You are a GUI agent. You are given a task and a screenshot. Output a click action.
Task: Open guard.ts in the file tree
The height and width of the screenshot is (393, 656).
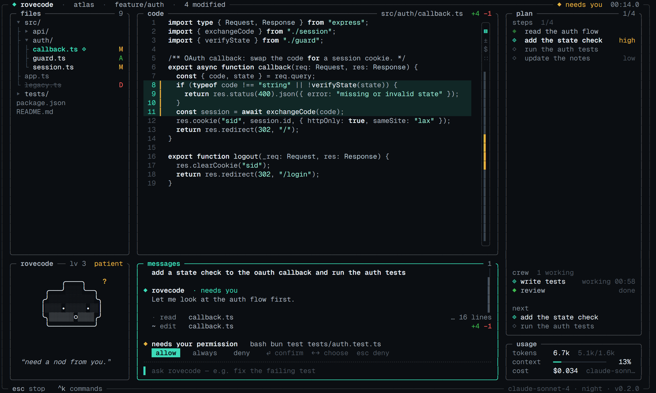pos(49,58)
